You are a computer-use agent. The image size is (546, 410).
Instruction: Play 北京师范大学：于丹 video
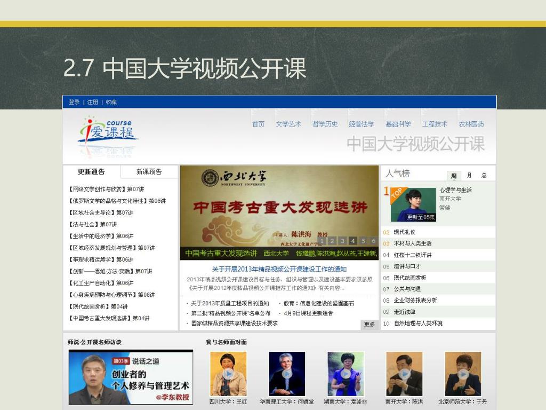point(463,374)
